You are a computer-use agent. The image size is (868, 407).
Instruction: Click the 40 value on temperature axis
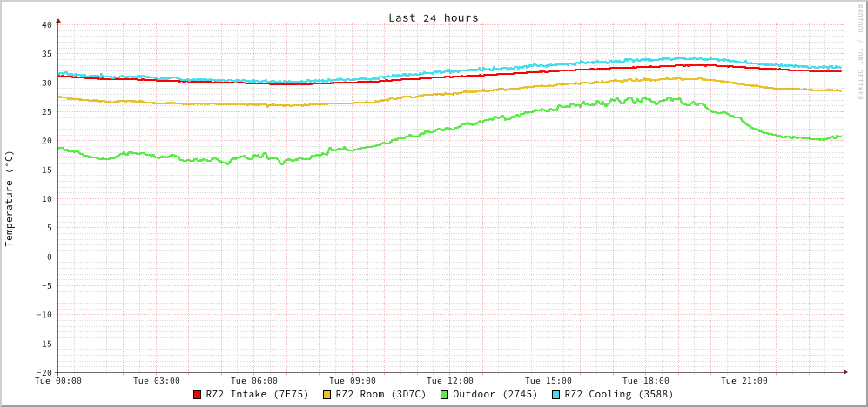coord(47,24)
